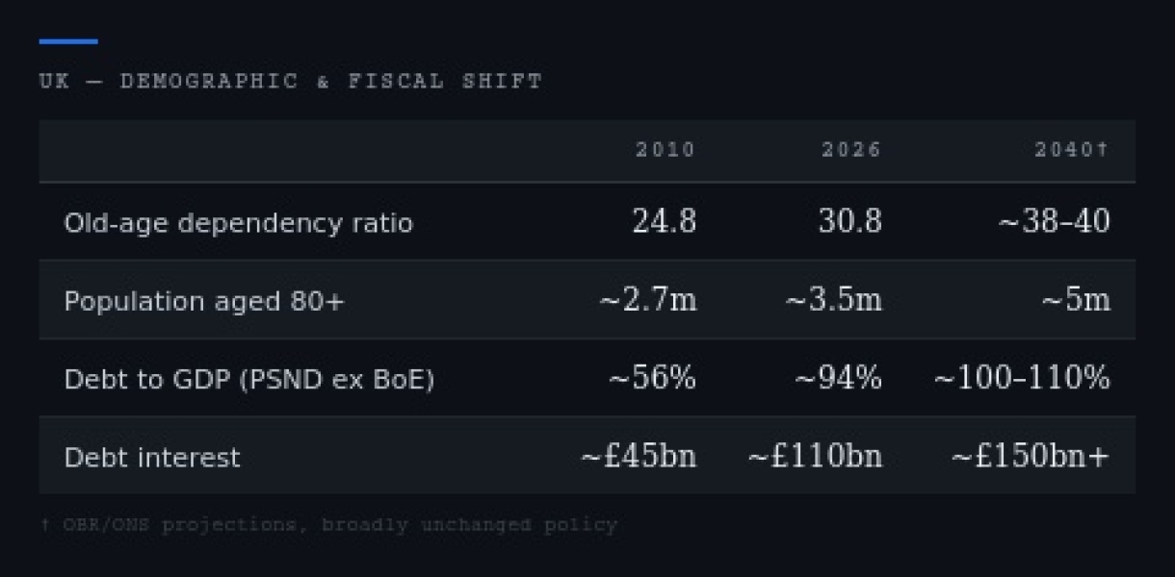Click the ~£110bn debt interest value
Image resolution: width=1175 pixels, height=577 pixels.
[816, 456]
